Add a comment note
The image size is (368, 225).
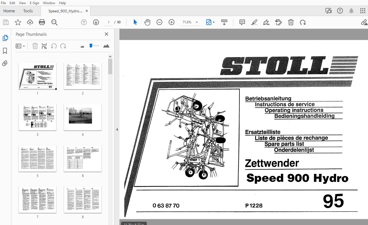(242, 22)
